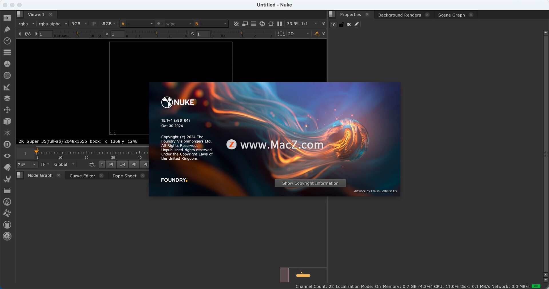Open the 24 fps frame rate dropdown
Image resolution: width=549 pixels, height=289 pixels.
pyautogui.click(x=27, y=164)
